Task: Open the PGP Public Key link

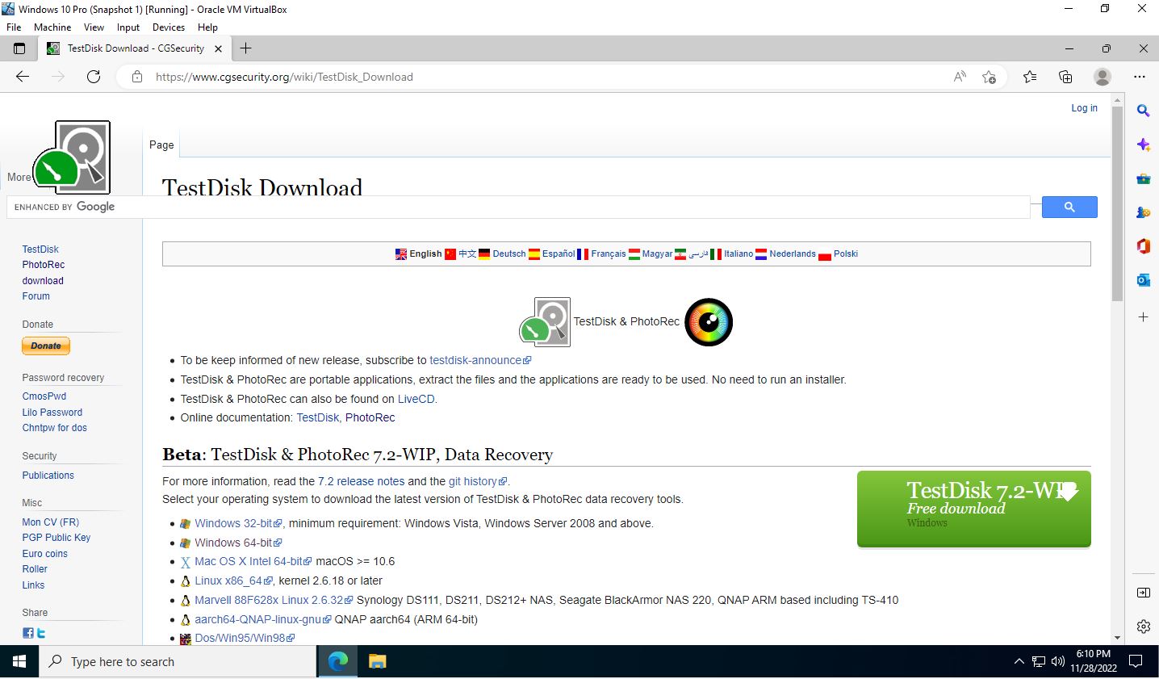Action: pos(56,538)
